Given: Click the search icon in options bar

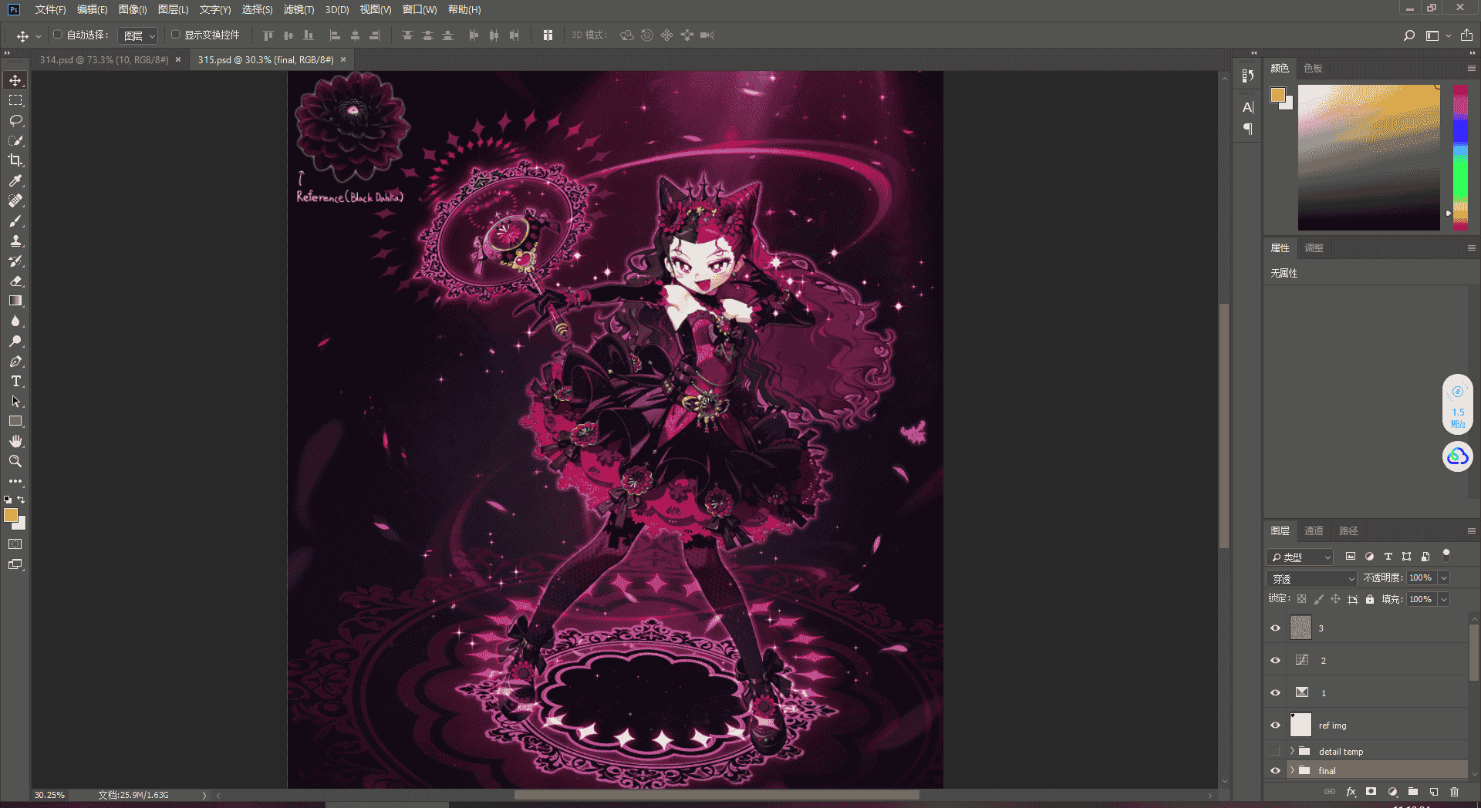Looking at the screenshot, I should tap(1409, 35).
